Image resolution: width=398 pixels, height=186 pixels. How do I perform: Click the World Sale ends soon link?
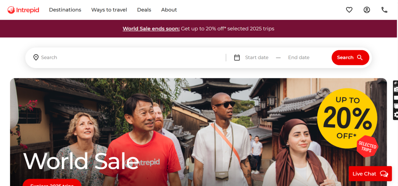coord(151,29)
